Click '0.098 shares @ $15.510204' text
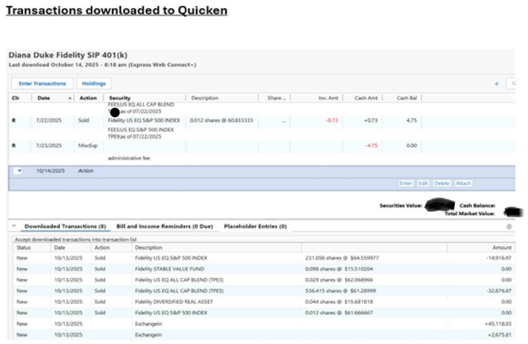The image size is (528, 344). click(x=339, y=269)
